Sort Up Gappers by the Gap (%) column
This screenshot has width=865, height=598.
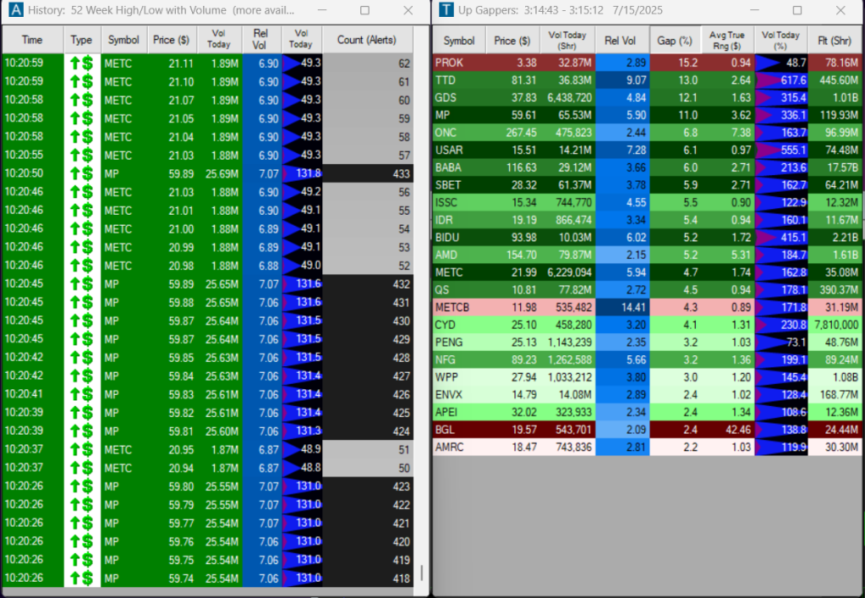pos(675,41)
